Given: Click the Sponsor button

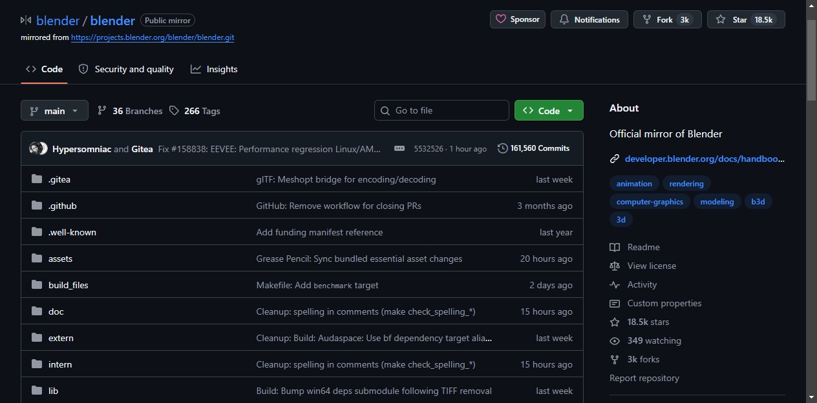Looking at the screenshot, I should pos(518,19).
